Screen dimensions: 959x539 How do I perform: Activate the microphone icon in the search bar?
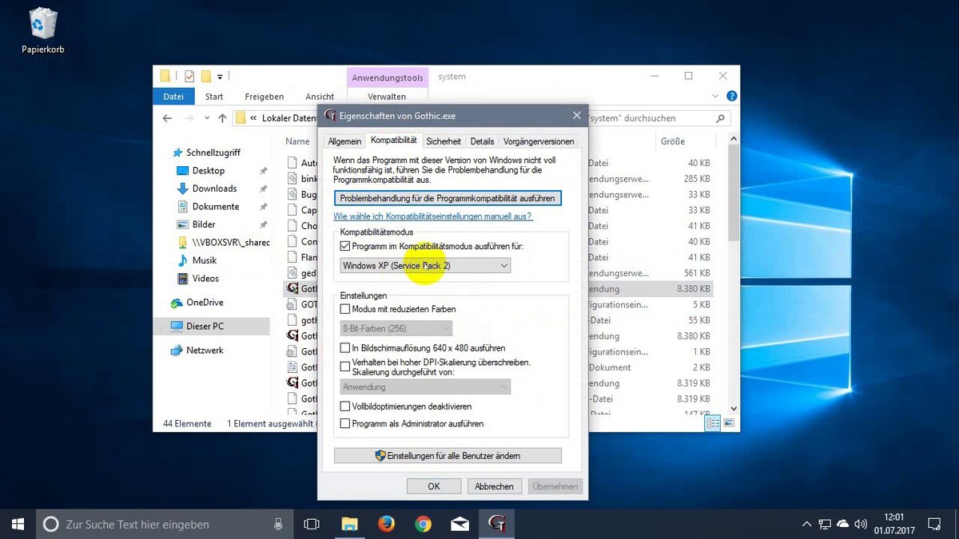(x=278, y=524)
